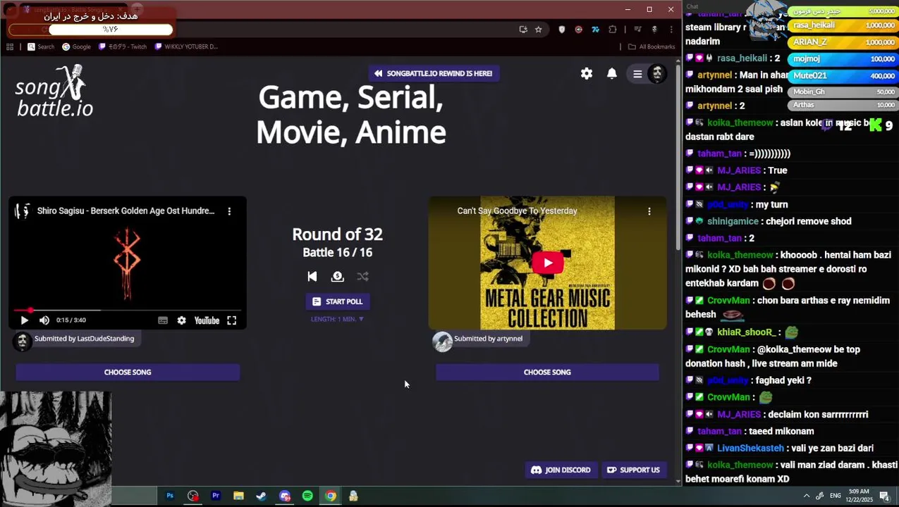Image resolution: width=899 pixels, height=507 pixels.
Task: Play the Berserk Golden Age OST video
Action: pos(24,320)
